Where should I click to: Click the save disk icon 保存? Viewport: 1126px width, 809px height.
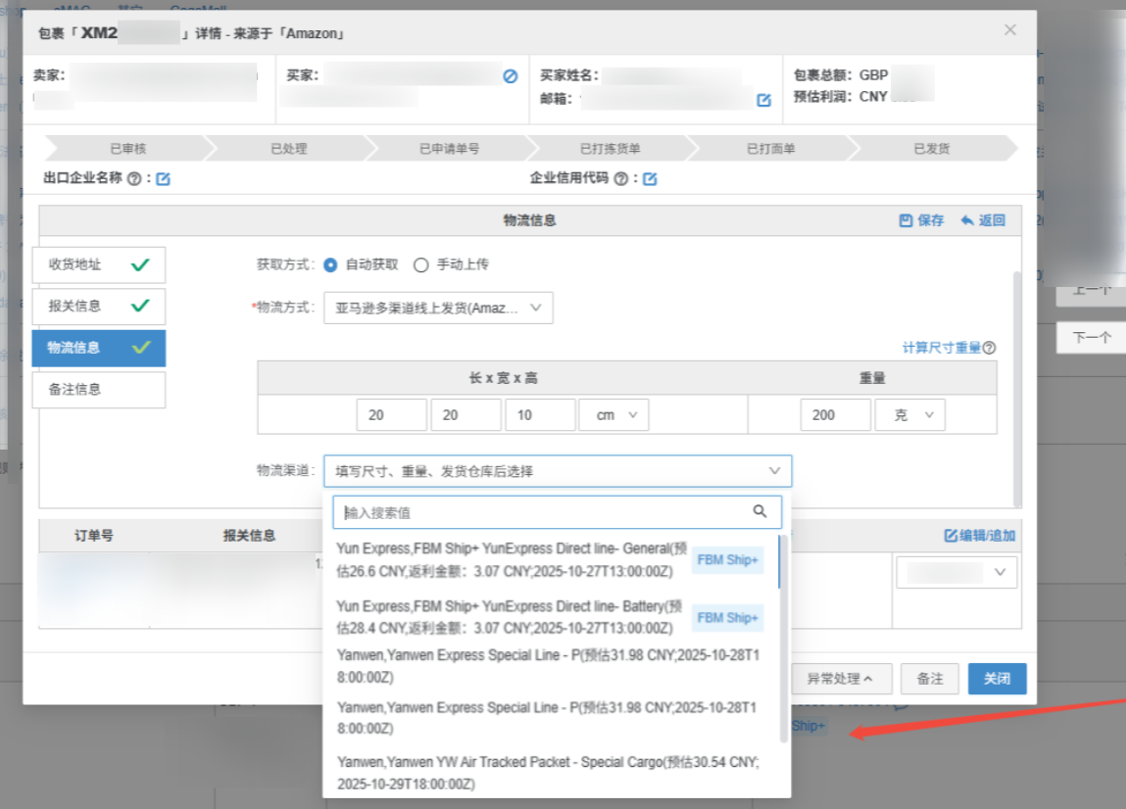click(906, 220)
